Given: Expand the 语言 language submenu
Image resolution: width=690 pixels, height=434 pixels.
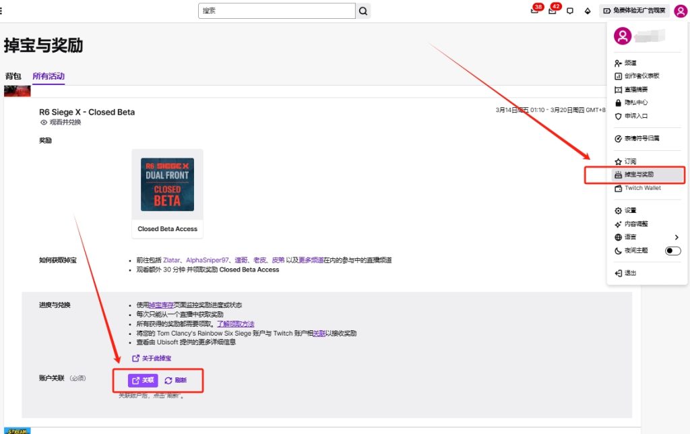Looking at the screenshot, I should (647, 237).
